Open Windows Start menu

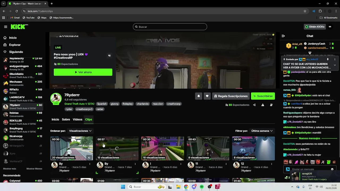point(123,187)
